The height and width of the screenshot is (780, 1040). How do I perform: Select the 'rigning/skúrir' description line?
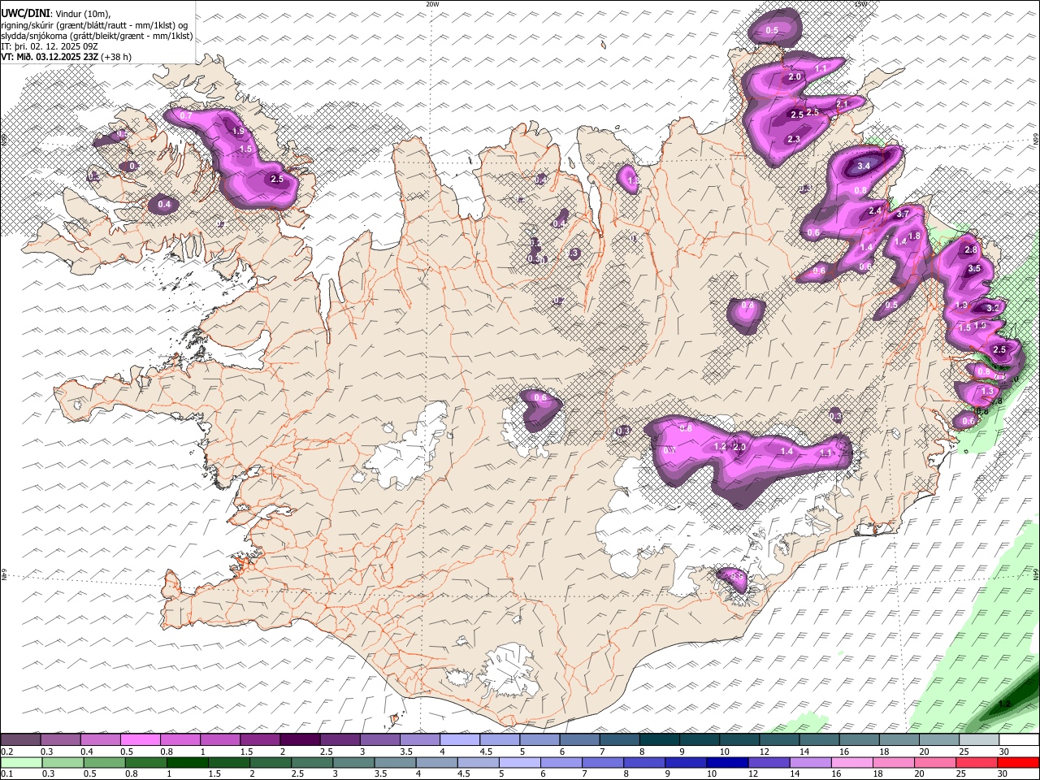point(94,25)
